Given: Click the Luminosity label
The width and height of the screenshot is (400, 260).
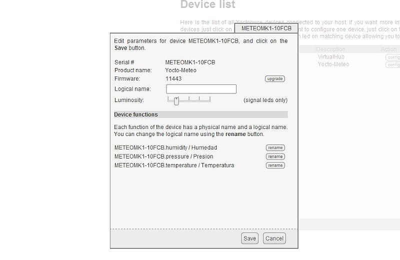Looking at the screenshot, I should 129,100.
